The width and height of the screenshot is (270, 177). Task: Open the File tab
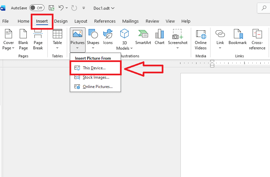(x=5, y=21)
